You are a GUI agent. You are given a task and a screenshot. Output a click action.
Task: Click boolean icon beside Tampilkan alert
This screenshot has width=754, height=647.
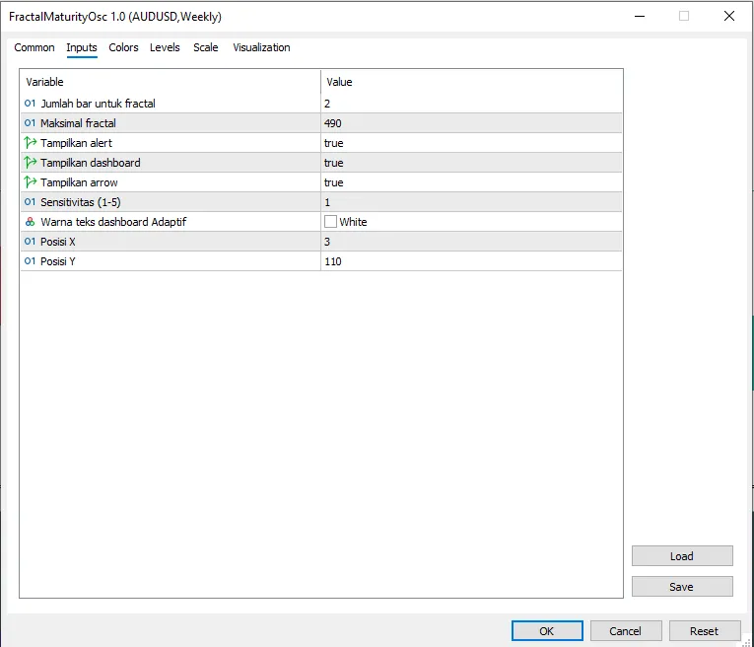coord(31,143)
